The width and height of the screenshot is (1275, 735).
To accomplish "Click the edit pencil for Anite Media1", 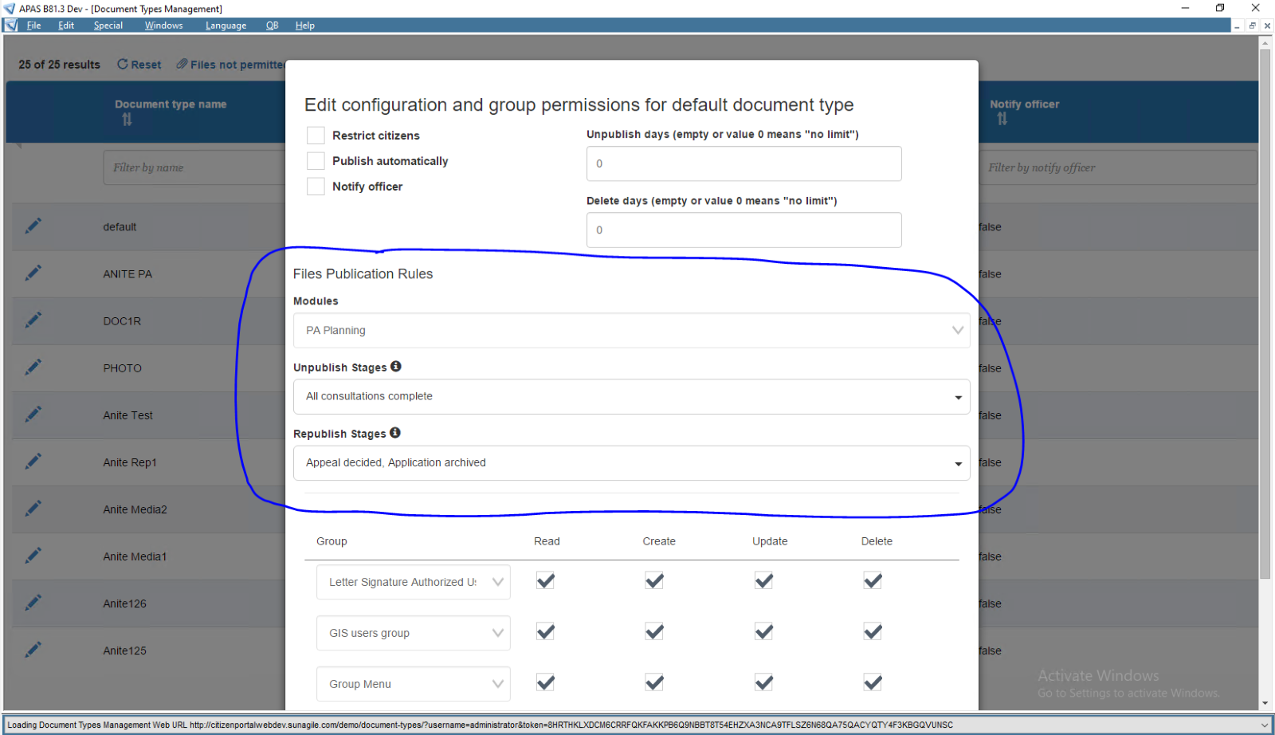I will point(33,556).
